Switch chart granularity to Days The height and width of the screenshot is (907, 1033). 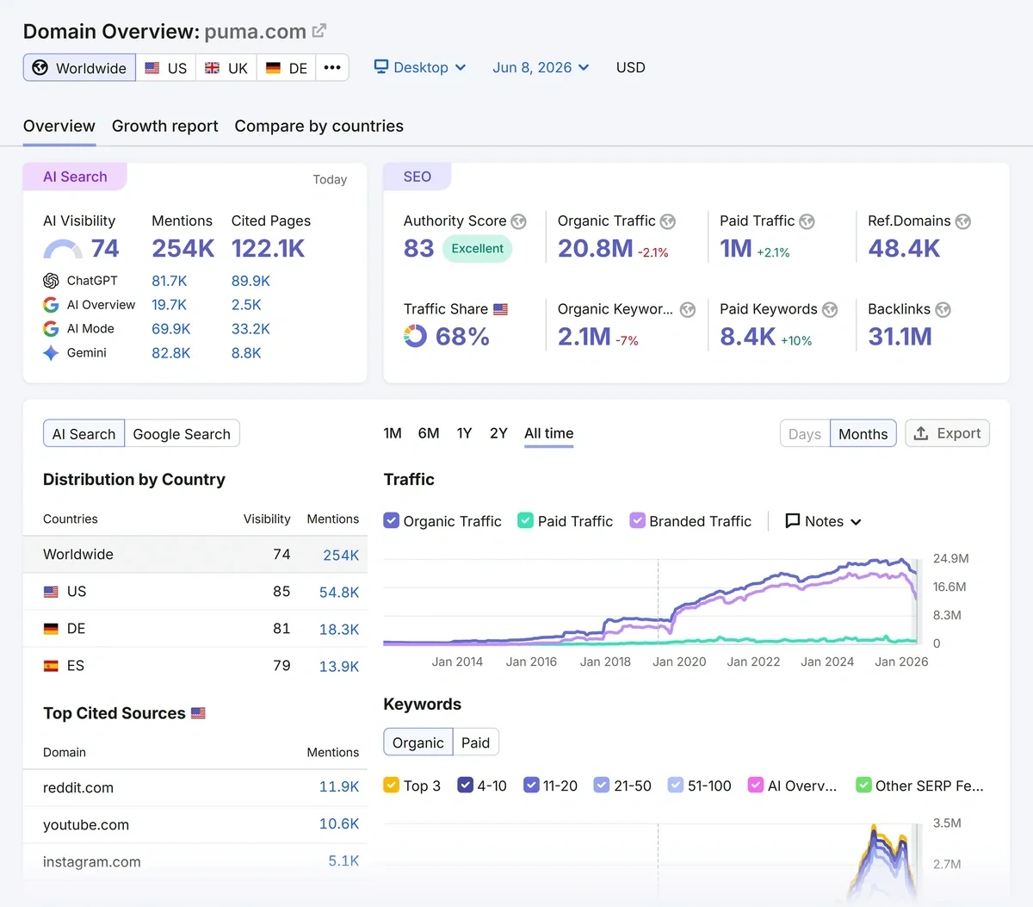(805, 434)
